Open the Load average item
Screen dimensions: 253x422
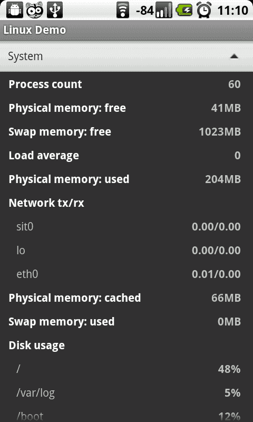126,155
